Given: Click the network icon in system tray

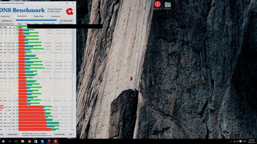Looking at the screenshot, I should (234, 141).
